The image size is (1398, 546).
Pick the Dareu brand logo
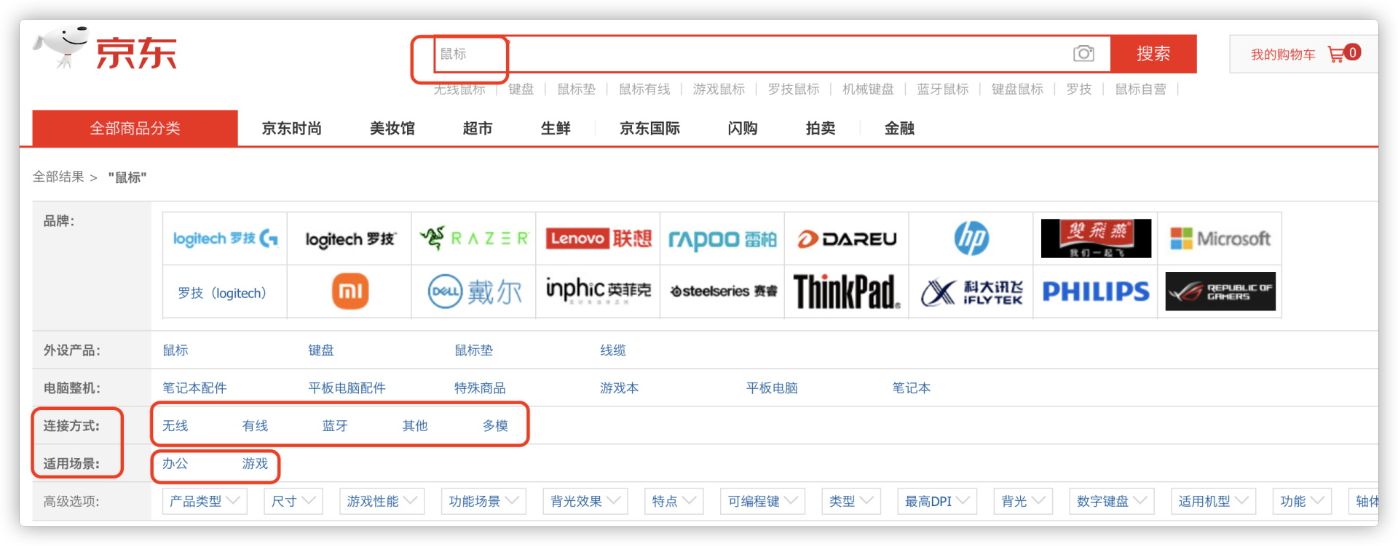point(847,238)
